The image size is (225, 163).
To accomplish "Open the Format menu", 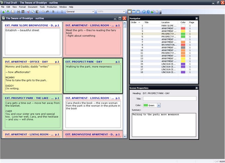I will pos(22,7).
